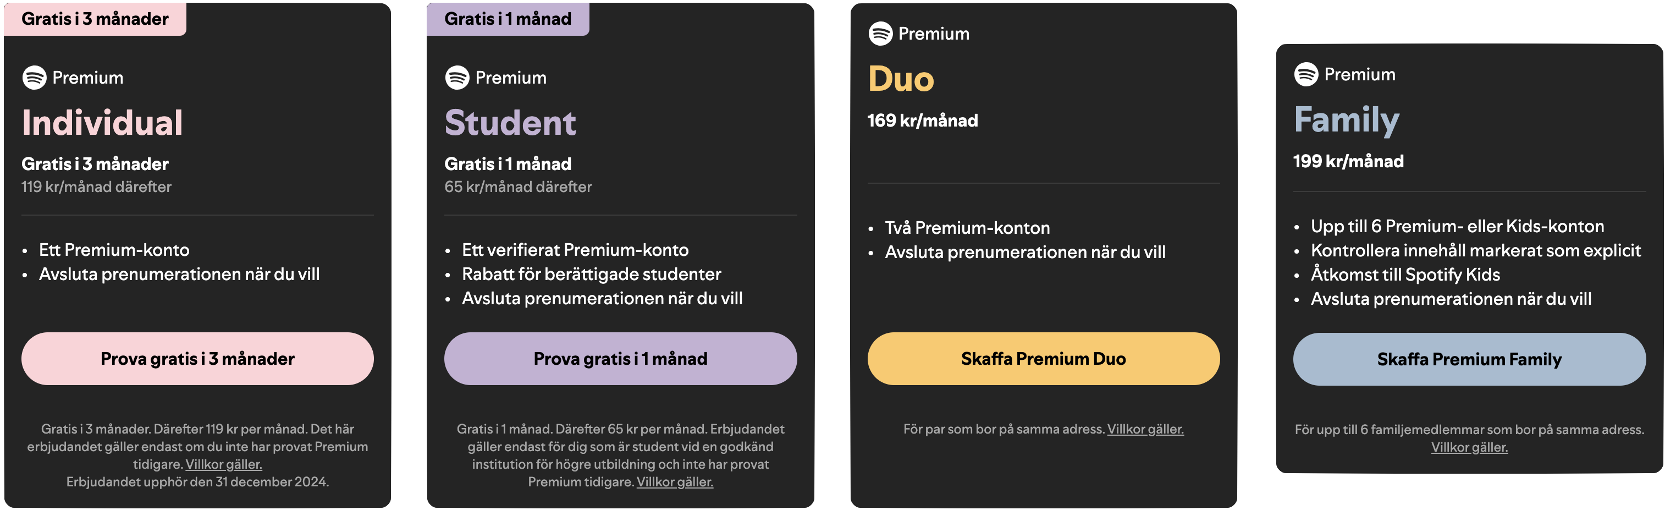Select the "Student" plan heading
1665x510 pixels.
click(x=510, y=122)
